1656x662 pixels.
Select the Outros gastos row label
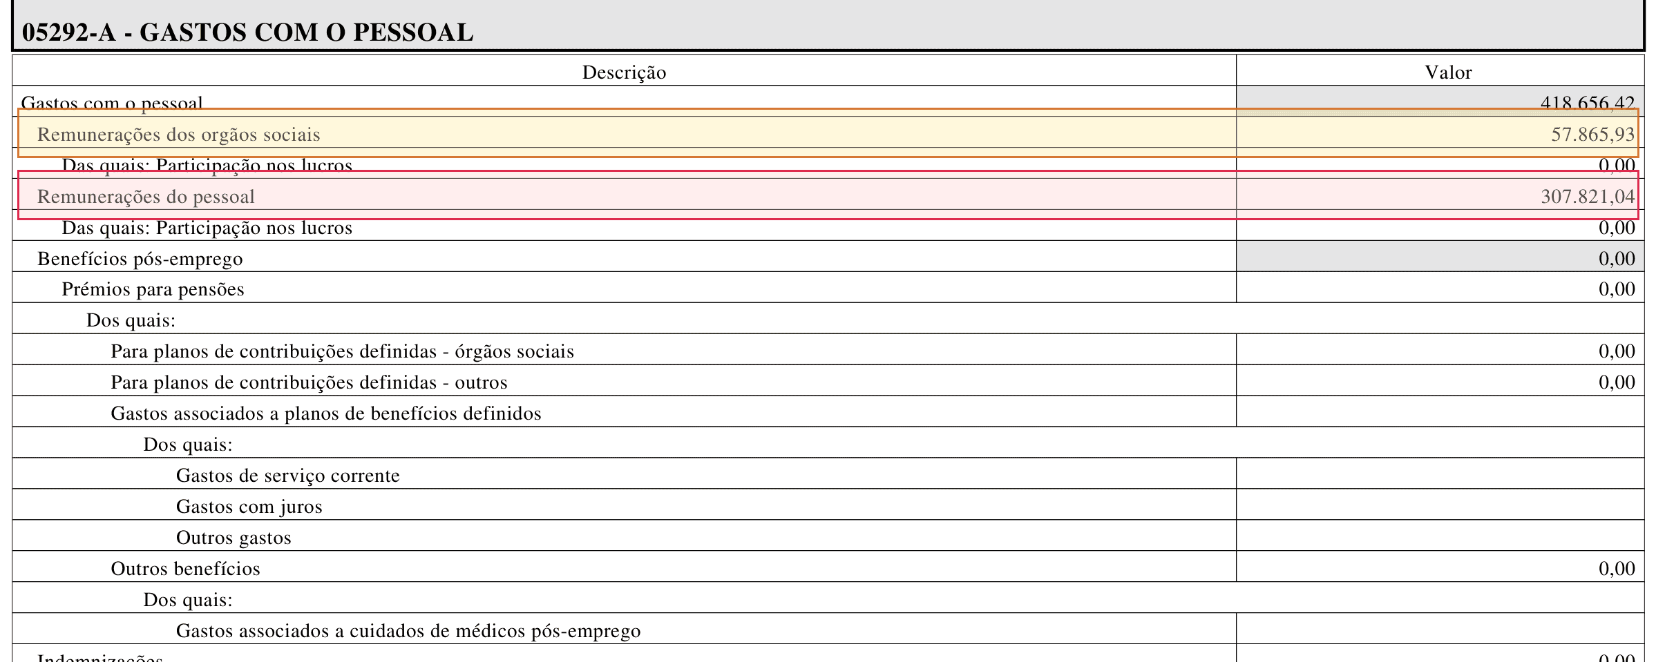(x=234, y=538)
